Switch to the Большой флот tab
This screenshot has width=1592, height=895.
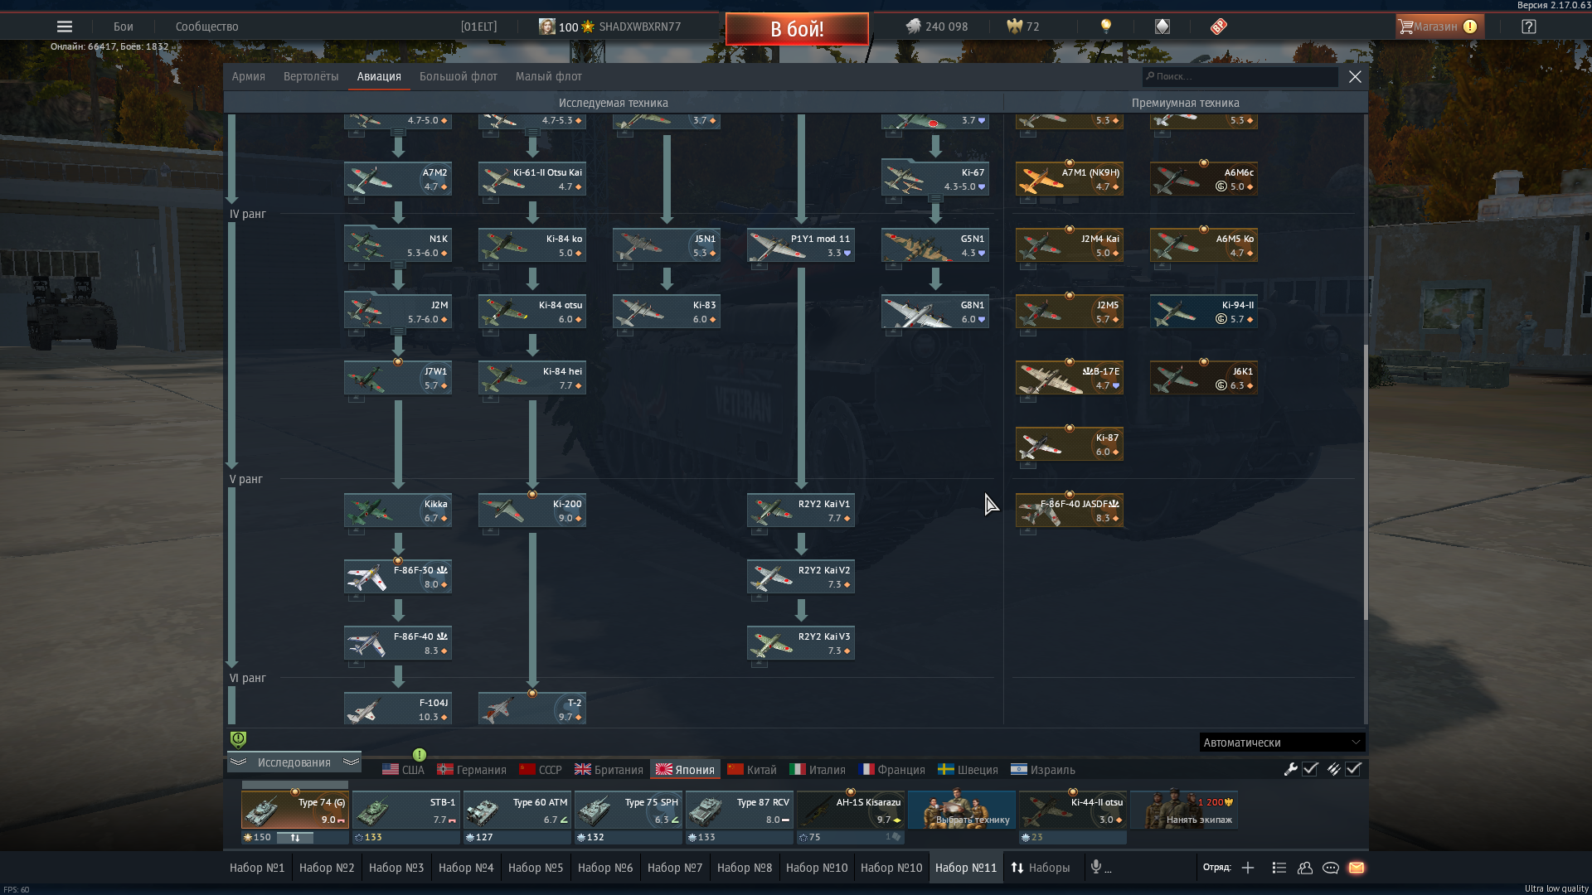tap(459, 76)
